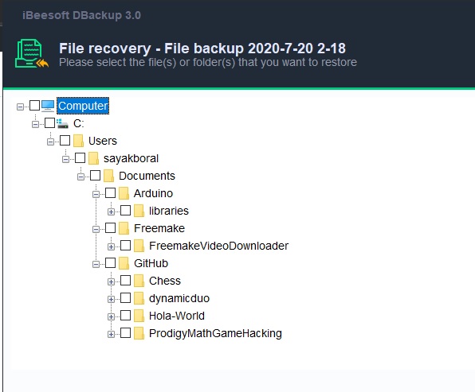Select the dynamicduo label

point(179,299)
